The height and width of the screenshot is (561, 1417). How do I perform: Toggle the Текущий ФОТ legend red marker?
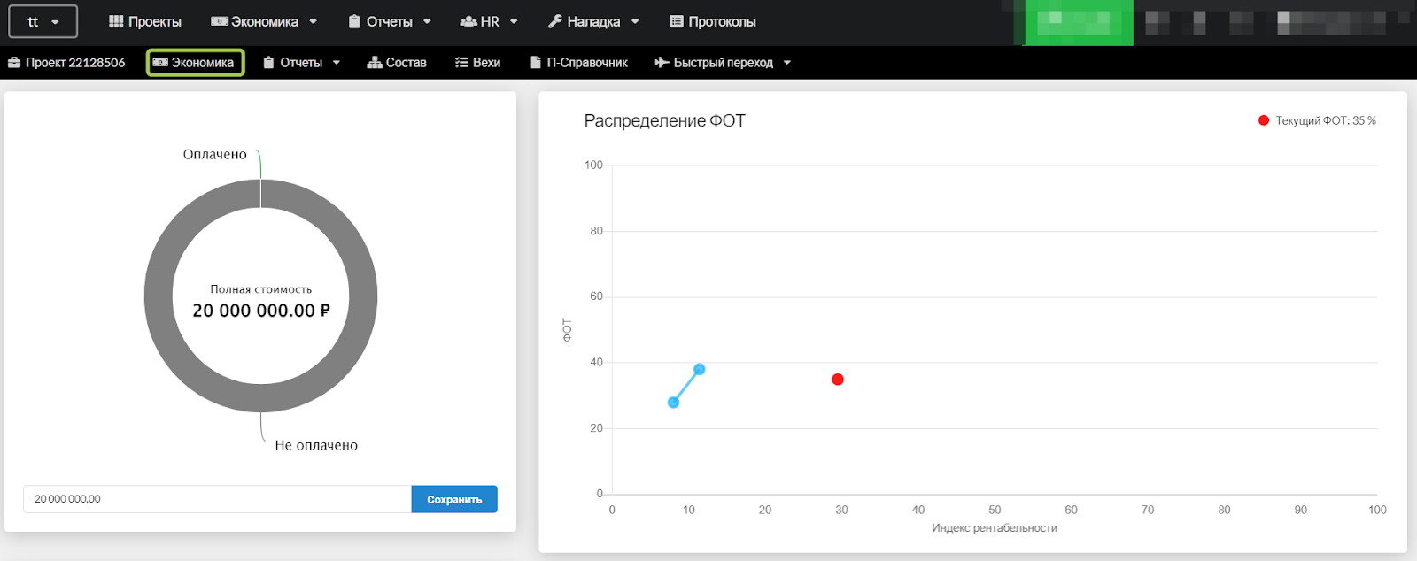pos(1264,120)
